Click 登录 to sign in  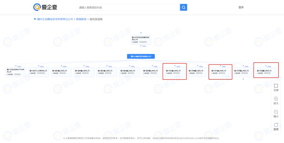(241, 7)
